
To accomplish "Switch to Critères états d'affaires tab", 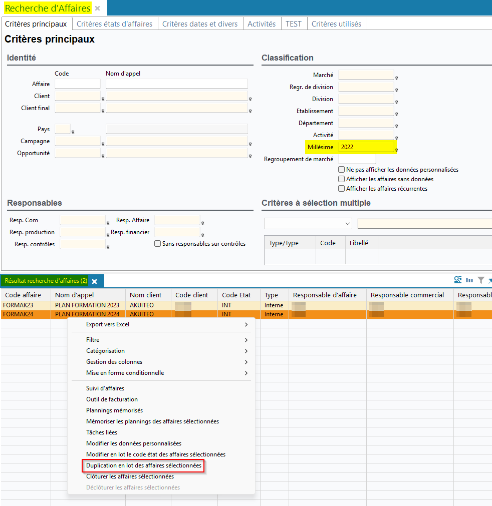I will click(115, 24).
